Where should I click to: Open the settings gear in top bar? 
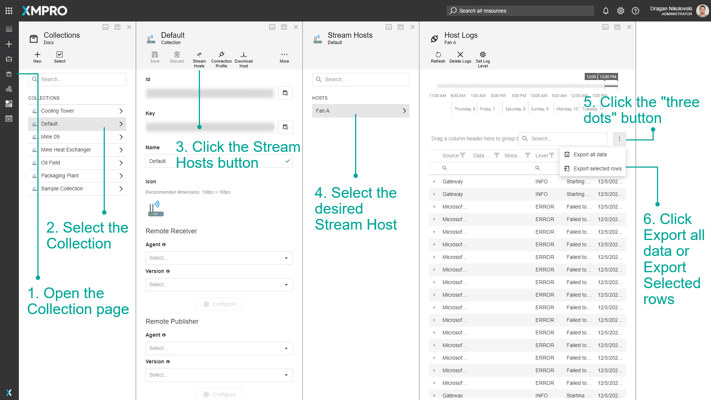[x=621, y=11]
